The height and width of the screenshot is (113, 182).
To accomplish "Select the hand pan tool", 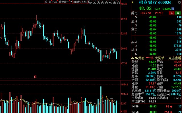I will (x=106, y=3).
